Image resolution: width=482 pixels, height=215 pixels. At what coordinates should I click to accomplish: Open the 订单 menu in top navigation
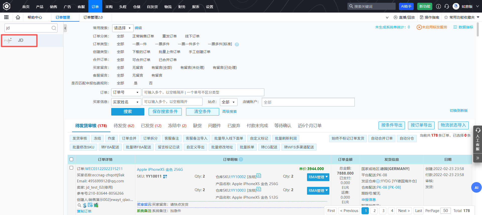(95, 7)
